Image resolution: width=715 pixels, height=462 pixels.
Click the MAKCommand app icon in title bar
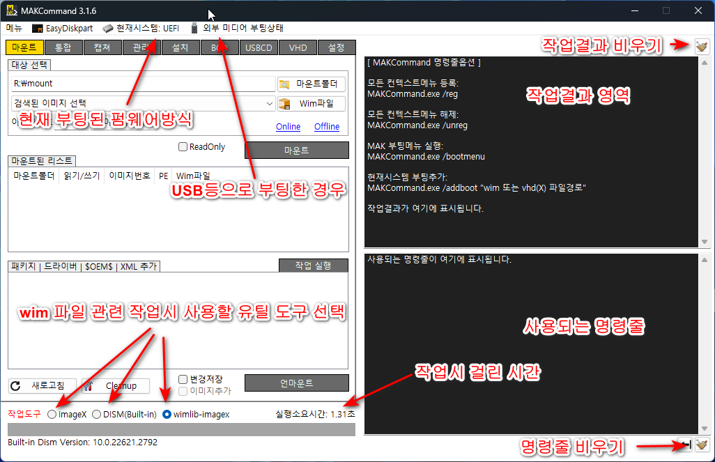pos(11,10)
